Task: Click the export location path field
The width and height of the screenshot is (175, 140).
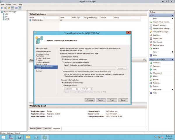Action: tap(90, 68)
